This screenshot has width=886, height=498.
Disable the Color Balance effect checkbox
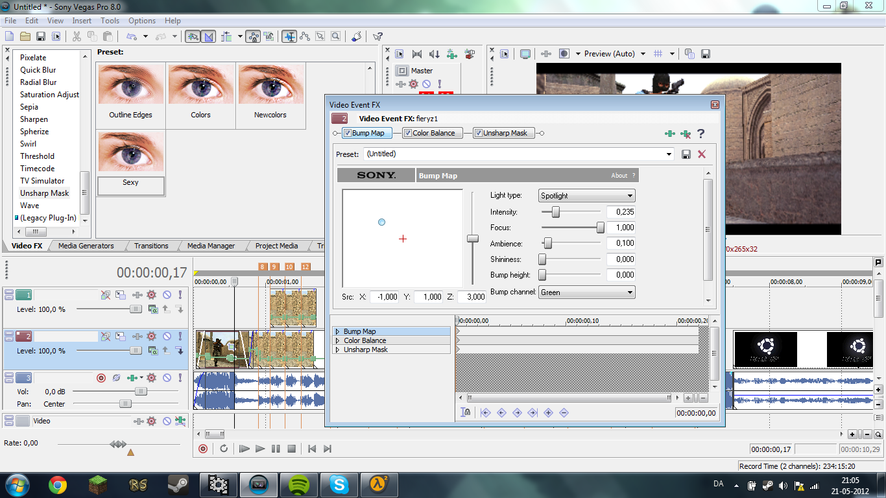pos(407,134)
